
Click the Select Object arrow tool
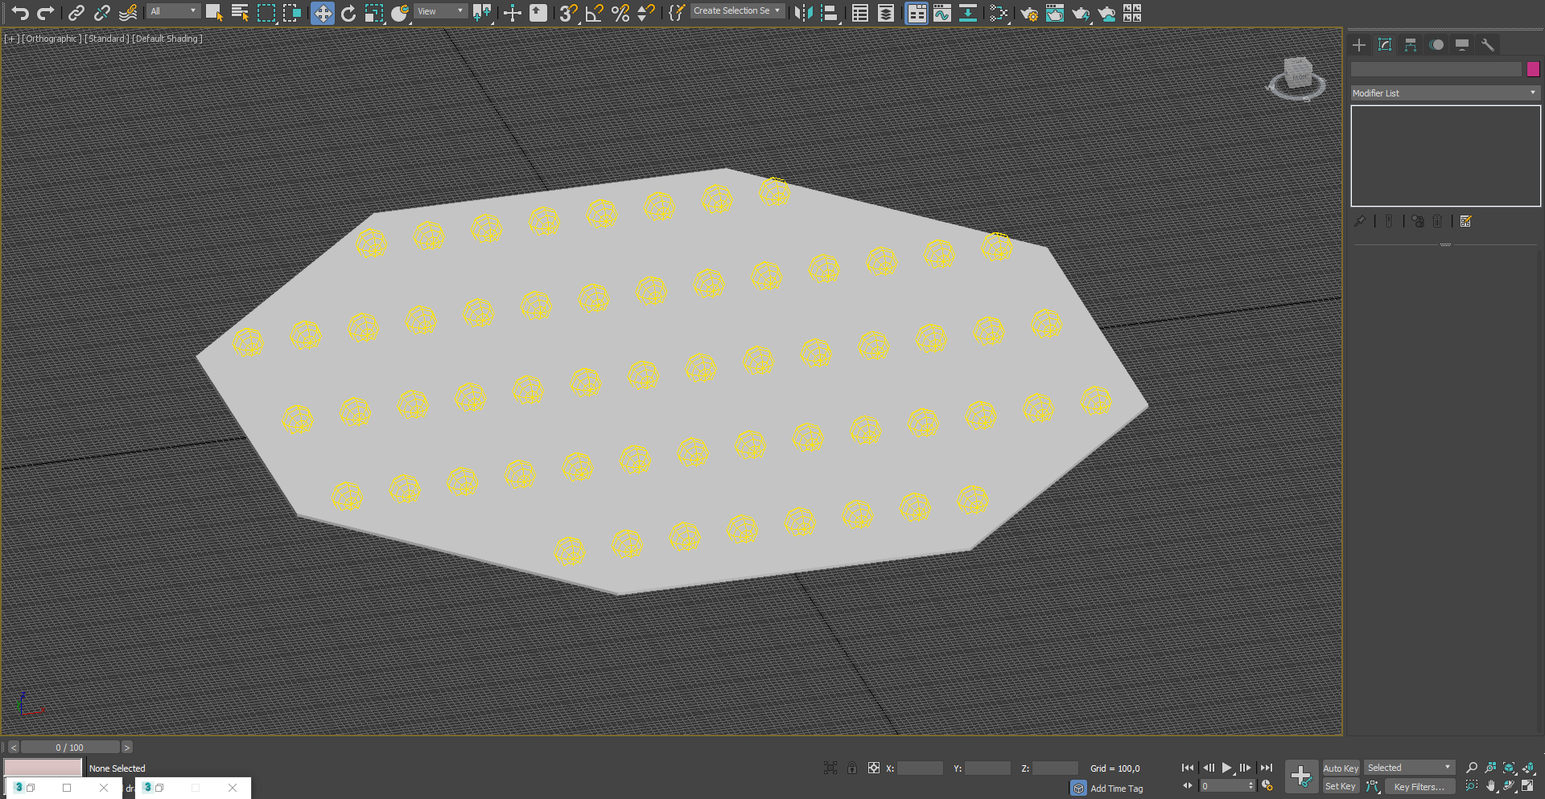pos(213,13)
